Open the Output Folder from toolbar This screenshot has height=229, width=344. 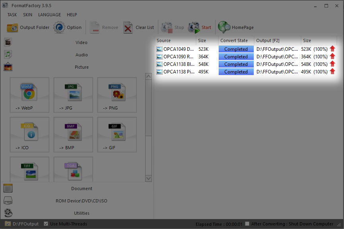click(28, 27)
